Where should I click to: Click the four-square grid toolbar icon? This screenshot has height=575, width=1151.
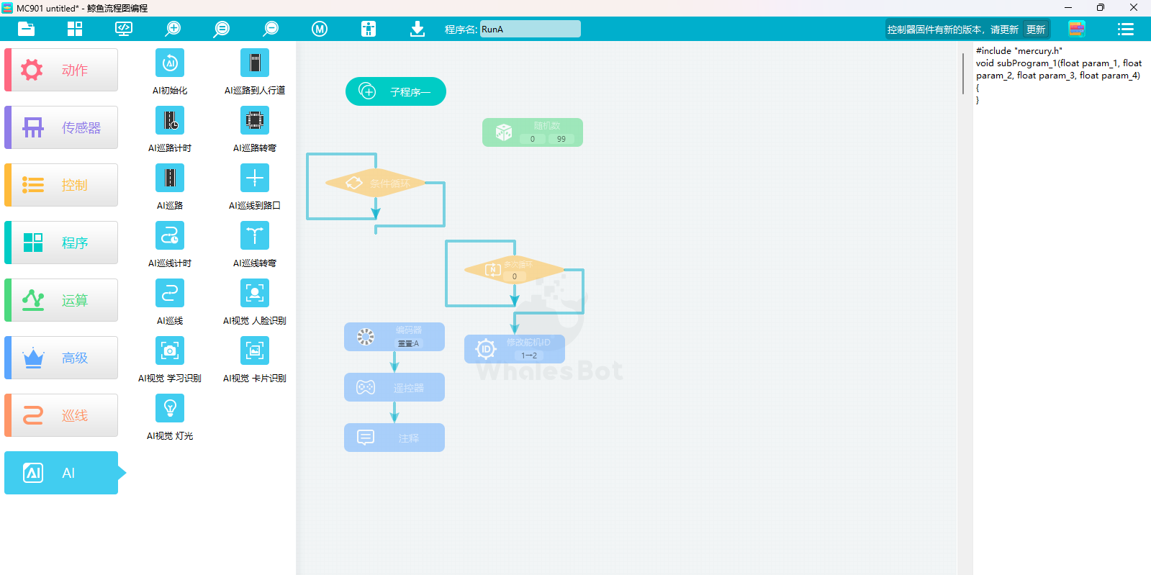75,29
